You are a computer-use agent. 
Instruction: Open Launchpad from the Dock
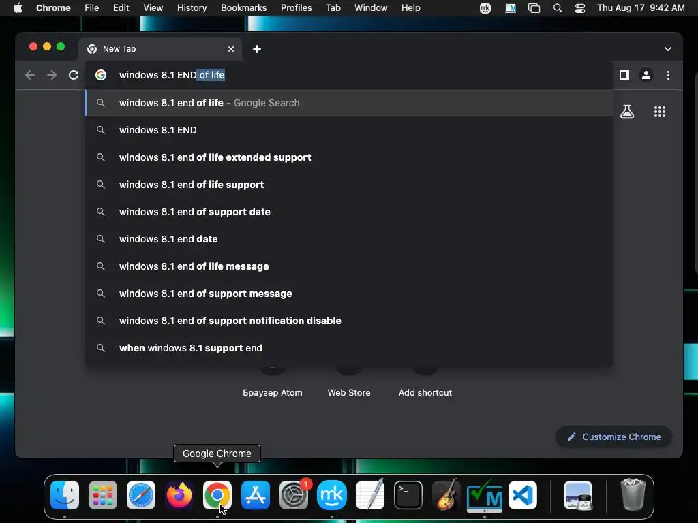point(103,495)
